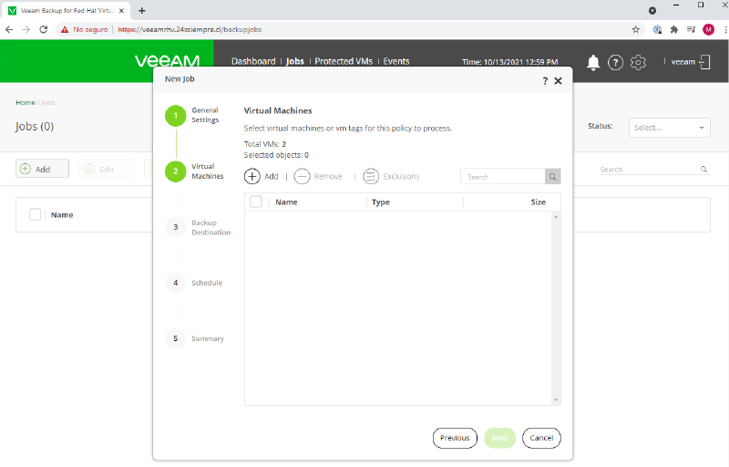The width and height of the screenshot is (729, 467).
Task: Open the Events tab
Action: (x=396, y=61)
